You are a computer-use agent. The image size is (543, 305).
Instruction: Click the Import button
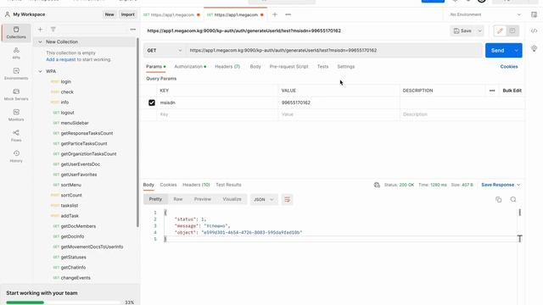127,14
